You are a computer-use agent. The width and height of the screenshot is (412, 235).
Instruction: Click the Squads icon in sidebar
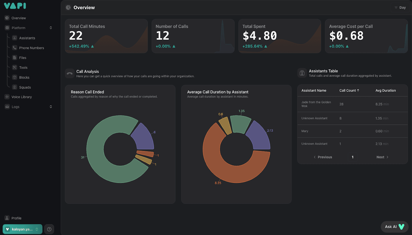click(x=15, y=87)
